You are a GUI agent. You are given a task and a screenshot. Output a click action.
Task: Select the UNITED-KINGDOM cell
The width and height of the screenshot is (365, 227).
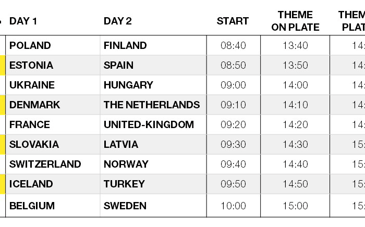pos(153,124)
